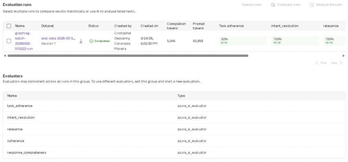Click the Cancel runs button
Image resolution: width=348 pixels, height=162 pixels.
tap(251, 4)
